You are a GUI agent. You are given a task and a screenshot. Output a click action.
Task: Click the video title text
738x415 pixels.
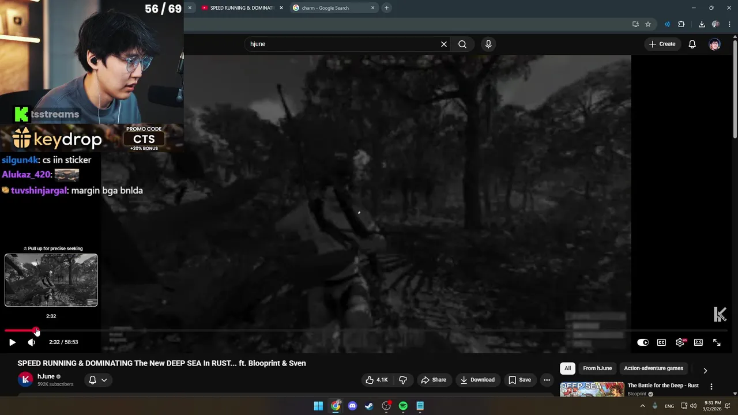pyautogui.click(x=161, y=363)
